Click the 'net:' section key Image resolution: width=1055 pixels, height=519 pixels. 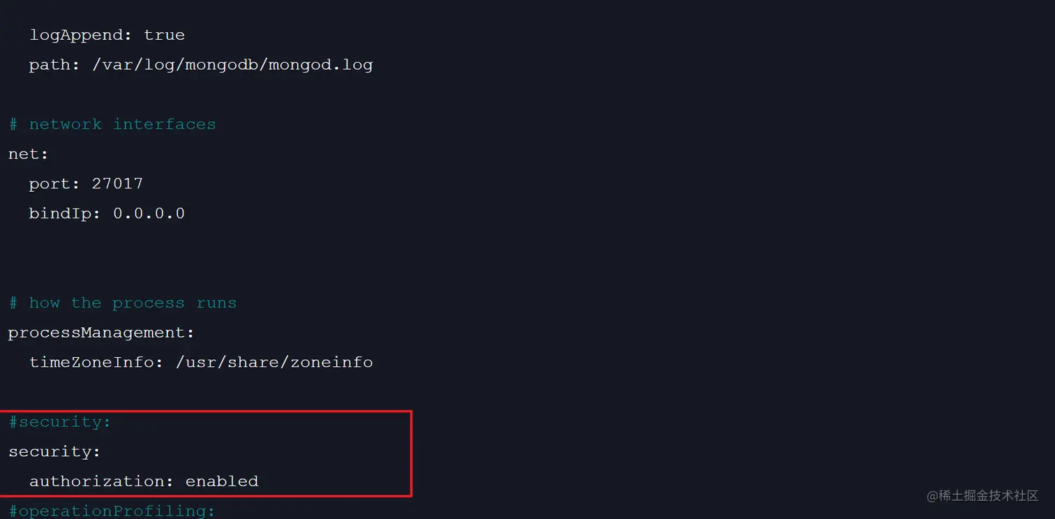tap(29, 154)
